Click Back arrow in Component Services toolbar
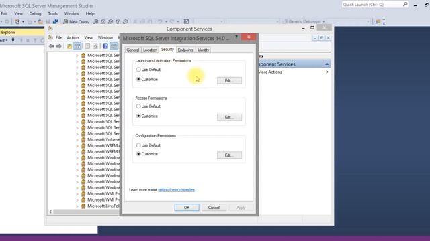Image resolution: width=430 pixels, height=241 pixels. tap(51, 46)
